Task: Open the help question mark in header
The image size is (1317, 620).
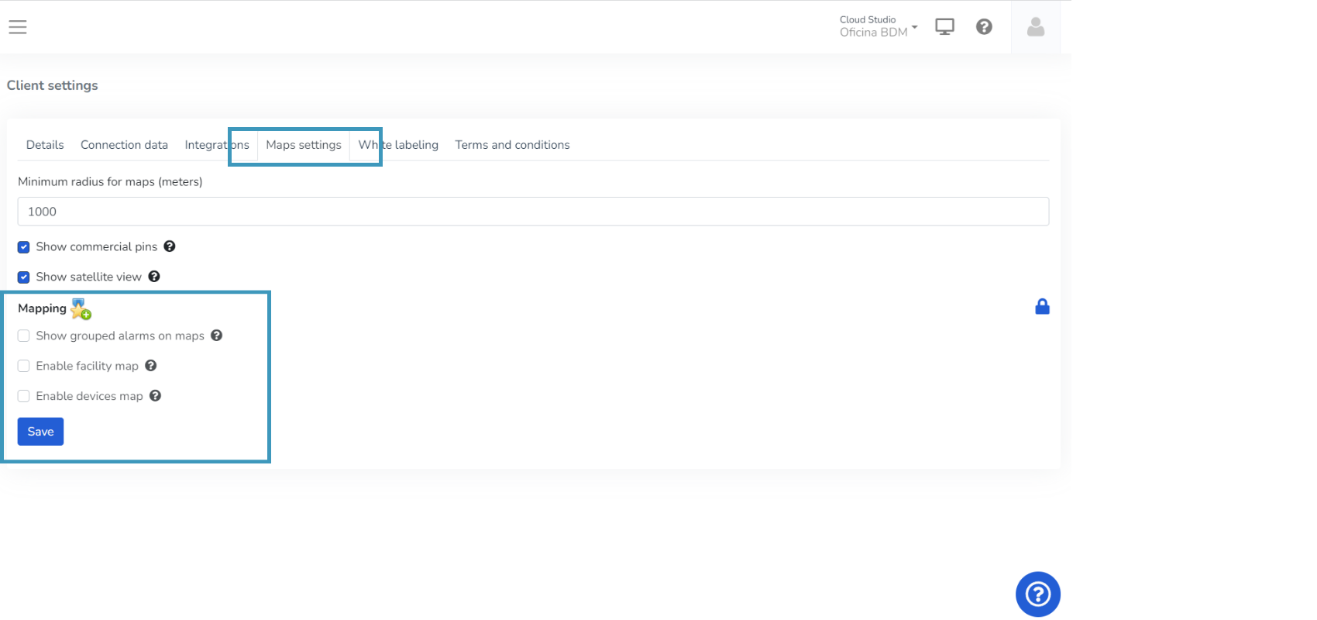Action: 984,27
